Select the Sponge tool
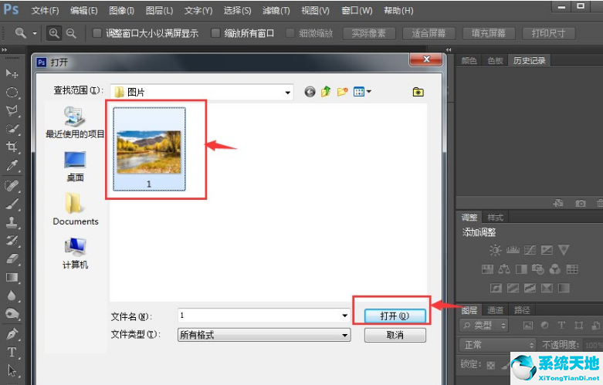Screen dimensions: 603x385 pyautogui.click(x=12, y=313)
